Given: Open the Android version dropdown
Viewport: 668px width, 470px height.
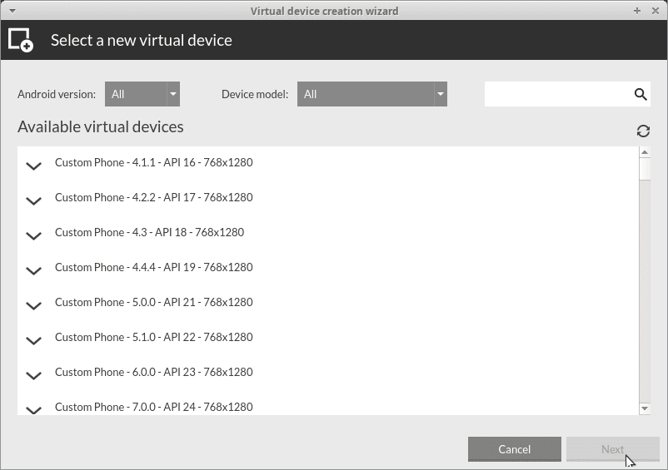Looking at the screenshot, I should click(x=142, y=94).
